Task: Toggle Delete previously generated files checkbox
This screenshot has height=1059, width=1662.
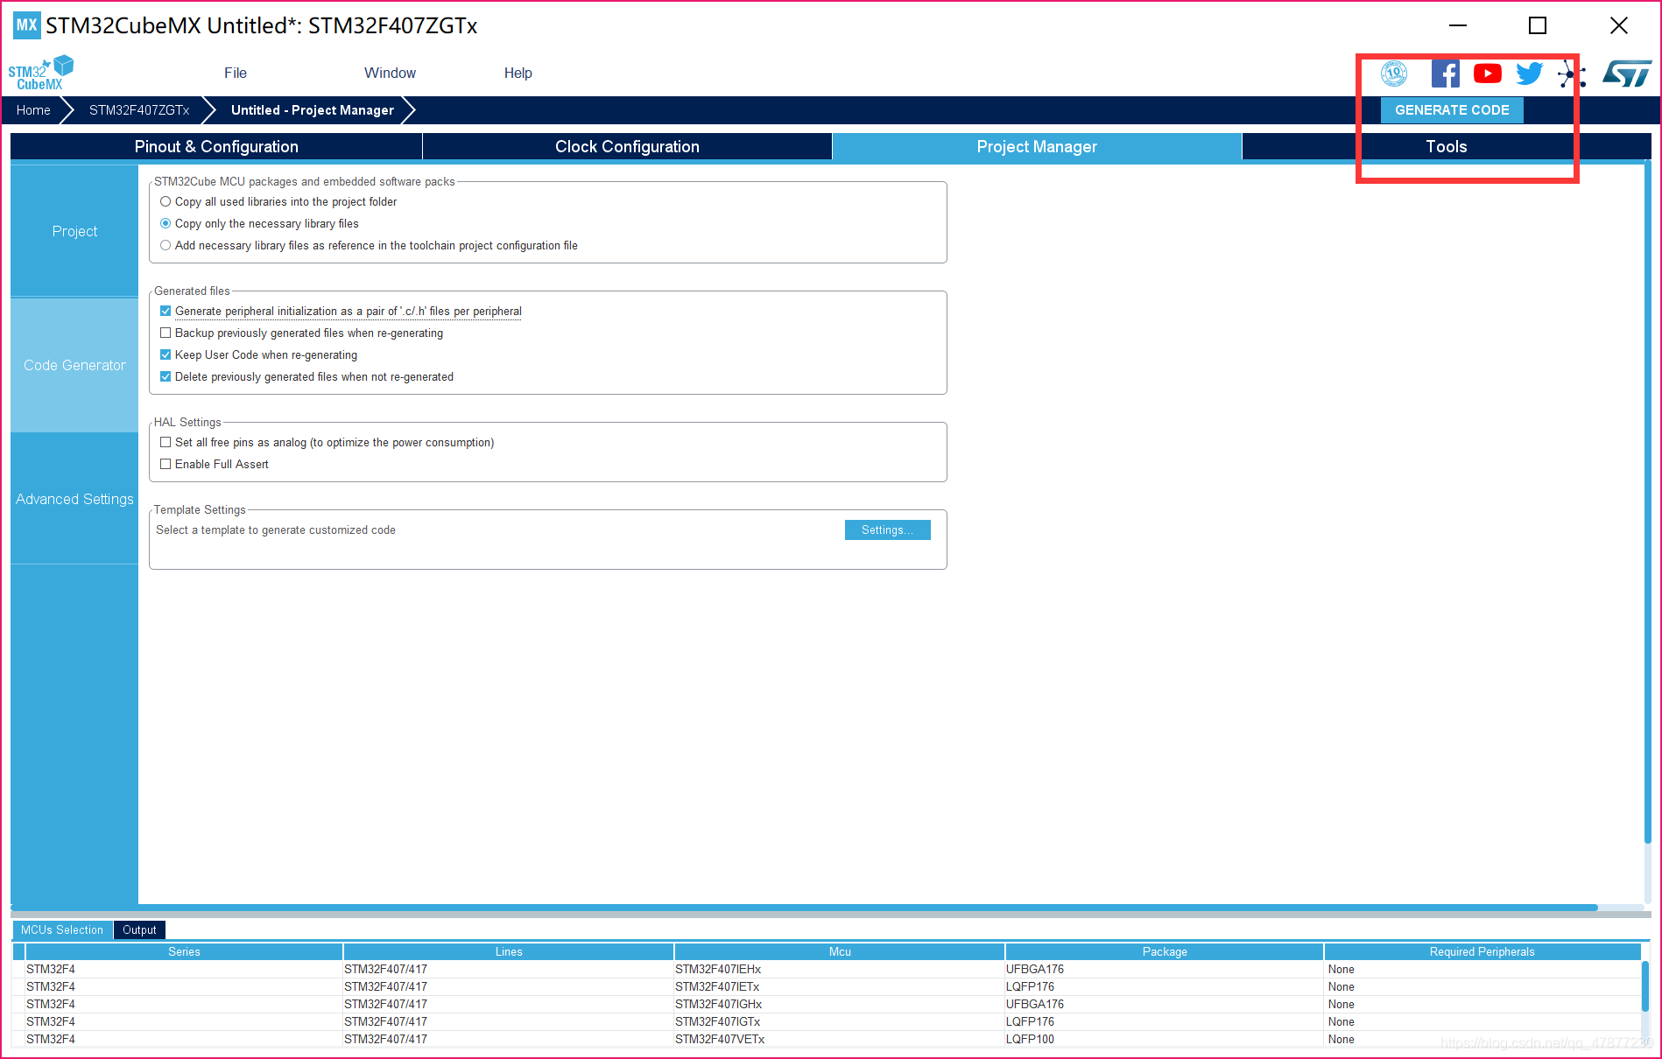Action: (165, 377)
